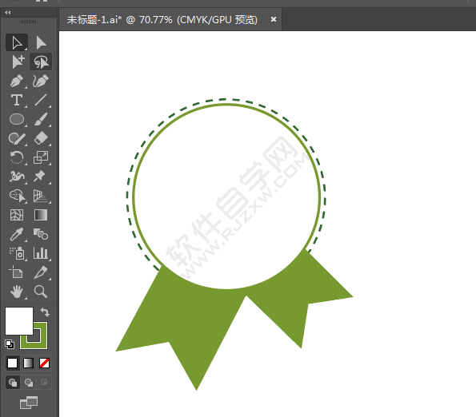Activate the Eyedropper tool
The image size is (476, 417).
17,234
